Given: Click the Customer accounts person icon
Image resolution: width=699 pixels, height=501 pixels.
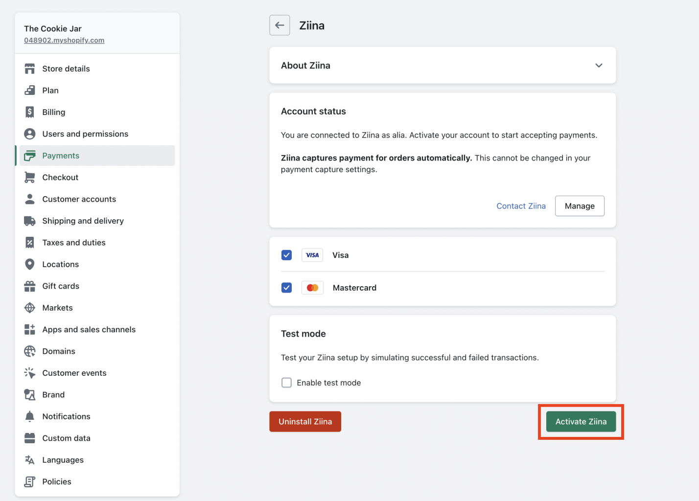Looking at the screenshot, I should click(x=30, y=199).
